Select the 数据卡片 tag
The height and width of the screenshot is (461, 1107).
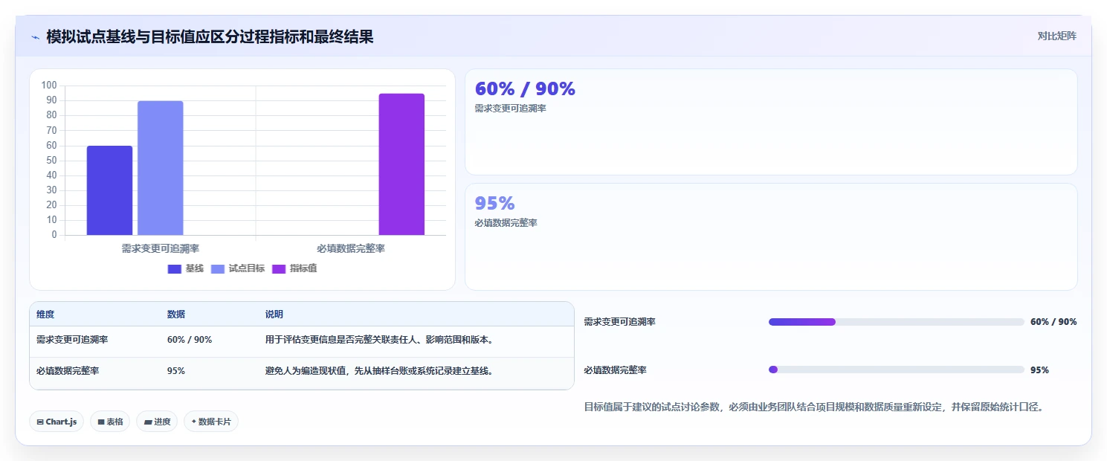pyautogui.click(x=211, y=422)
